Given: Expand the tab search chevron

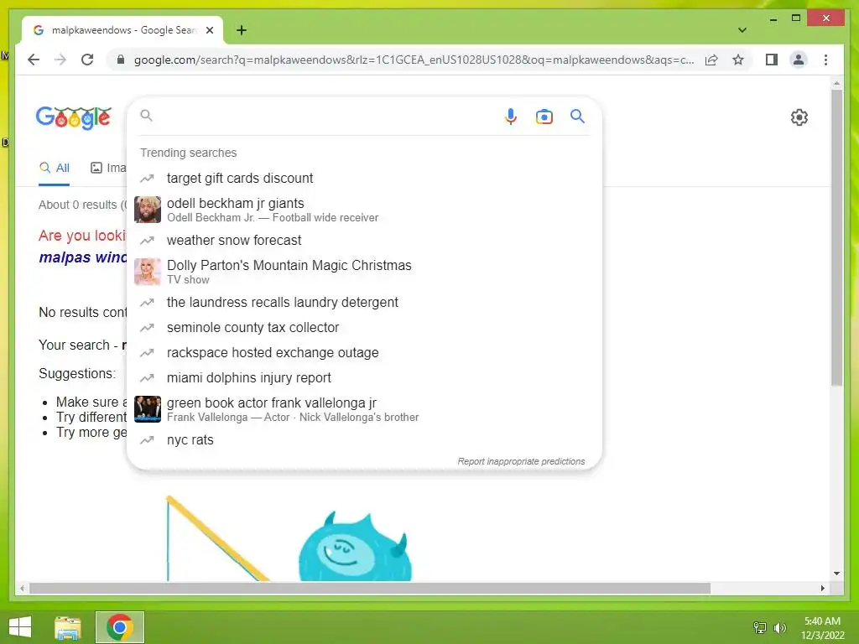Looking at the screenshot, I should click(742, 30).
